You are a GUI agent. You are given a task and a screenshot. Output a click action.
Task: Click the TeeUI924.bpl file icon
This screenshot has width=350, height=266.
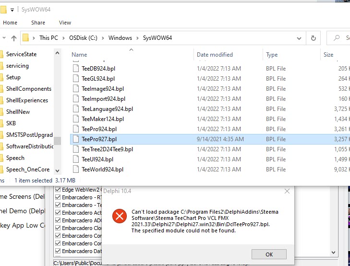point(76,159)
